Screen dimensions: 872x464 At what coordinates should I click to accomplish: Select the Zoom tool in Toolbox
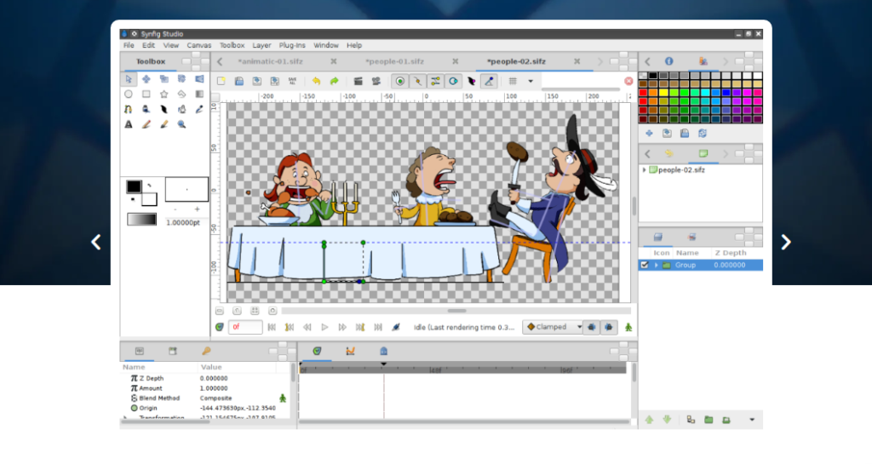click(x=182, y=124)
